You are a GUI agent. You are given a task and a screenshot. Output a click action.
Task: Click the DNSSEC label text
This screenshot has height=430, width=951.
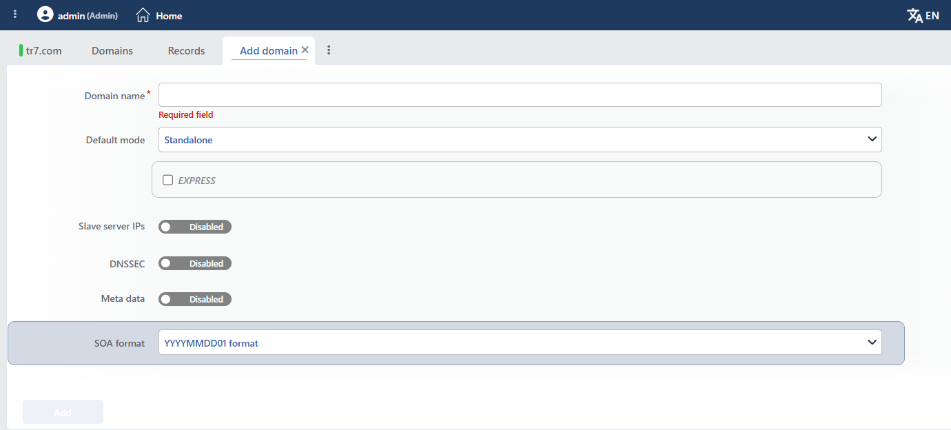pos(126,264)
